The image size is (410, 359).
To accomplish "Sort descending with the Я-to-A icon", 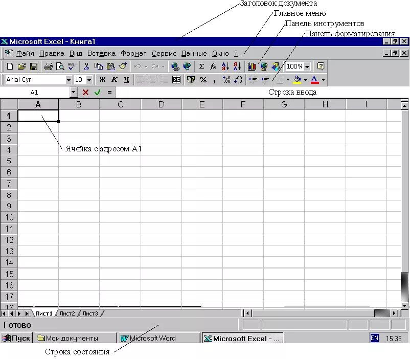I will coord(237,66).
